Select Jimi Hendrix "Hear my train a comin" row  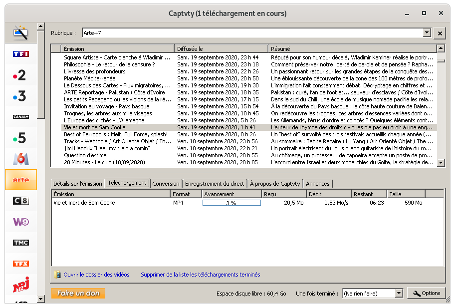tap(249, 148)
